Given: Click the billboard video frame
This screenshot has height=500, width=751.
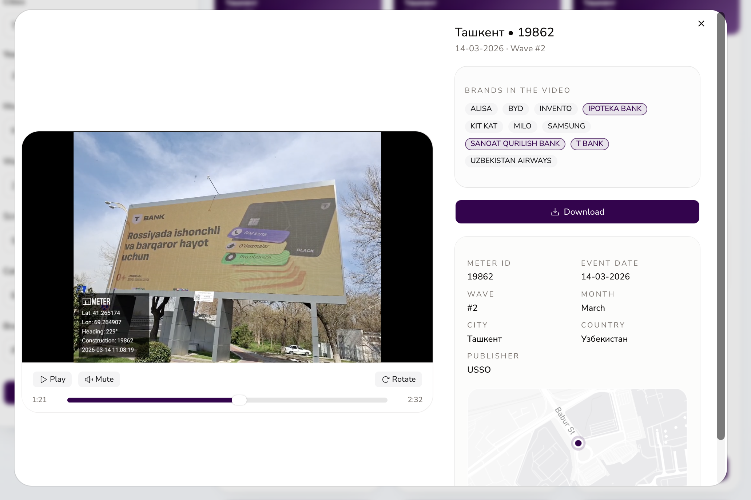Looking at the screenshot, I should 227,247.
